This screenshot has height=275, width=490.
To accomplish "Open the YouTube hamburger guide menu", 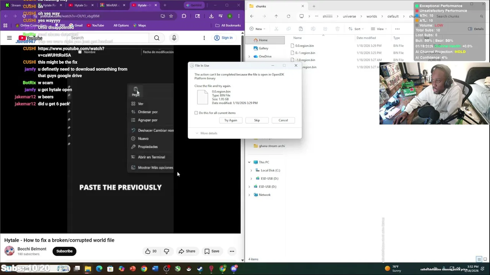I will click(9, 38).
